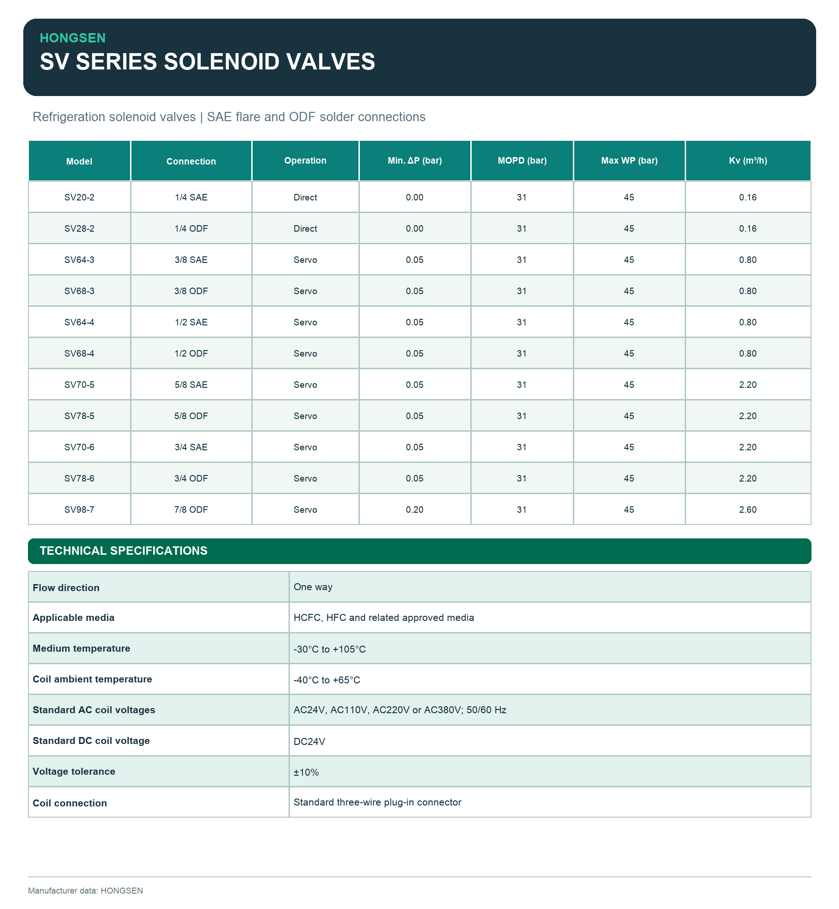
Task: Click the Model column header
Action: 79,161
